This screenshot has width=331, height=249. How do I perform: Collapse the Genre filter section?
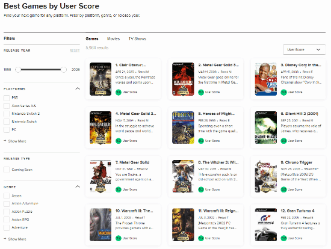click(78, 186)
